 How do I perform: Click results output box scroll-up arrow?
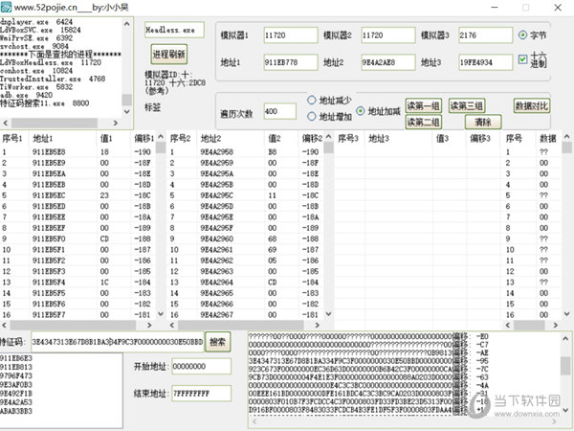point(565,339)
